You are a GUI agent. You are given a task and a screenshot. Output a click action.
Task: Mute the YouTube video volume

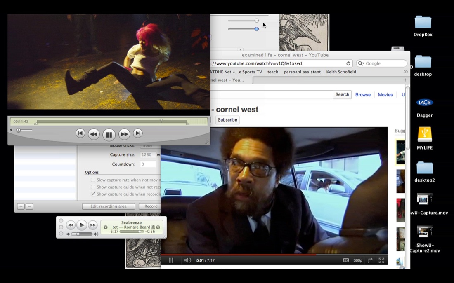187,260
